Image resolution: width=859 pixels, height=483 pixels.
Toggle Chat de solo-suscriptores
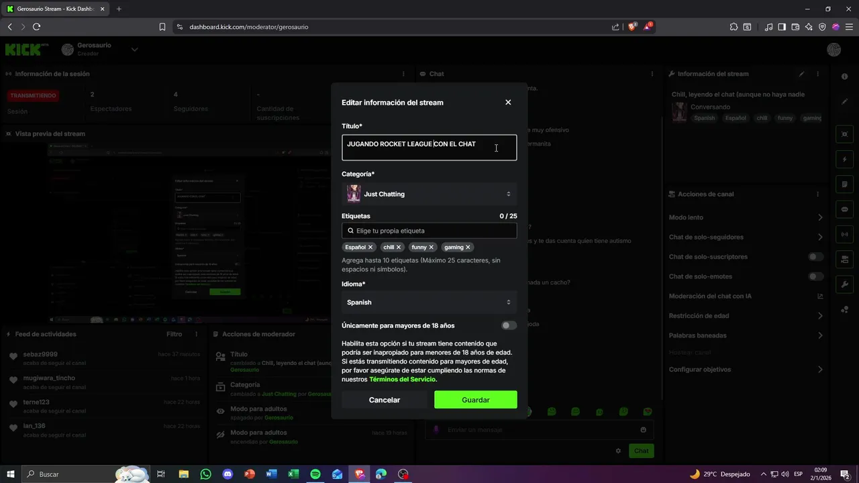(x=815, y=257)
